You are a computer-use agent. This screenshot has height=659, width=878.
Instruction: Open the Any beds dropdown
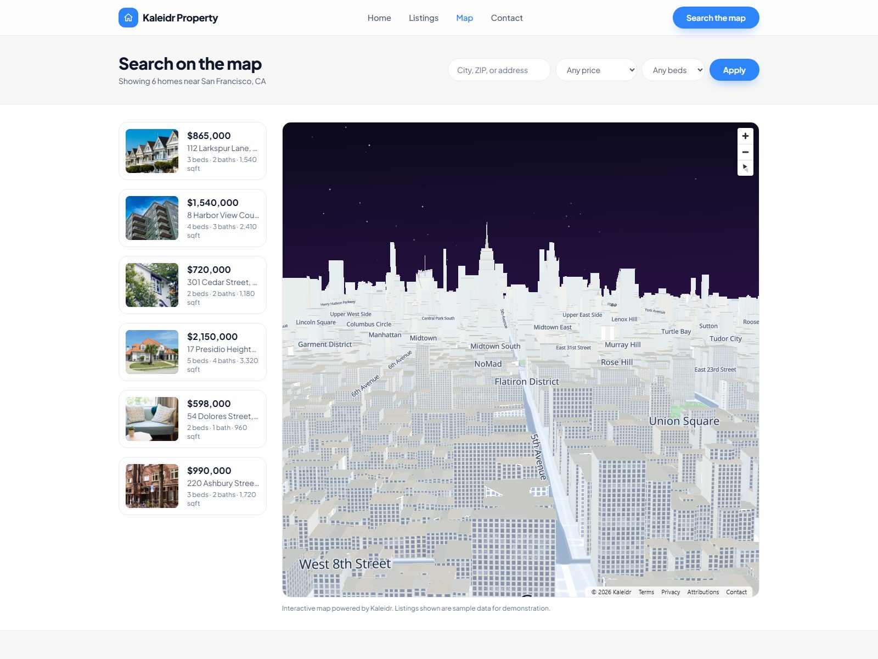tap(673, 70)
